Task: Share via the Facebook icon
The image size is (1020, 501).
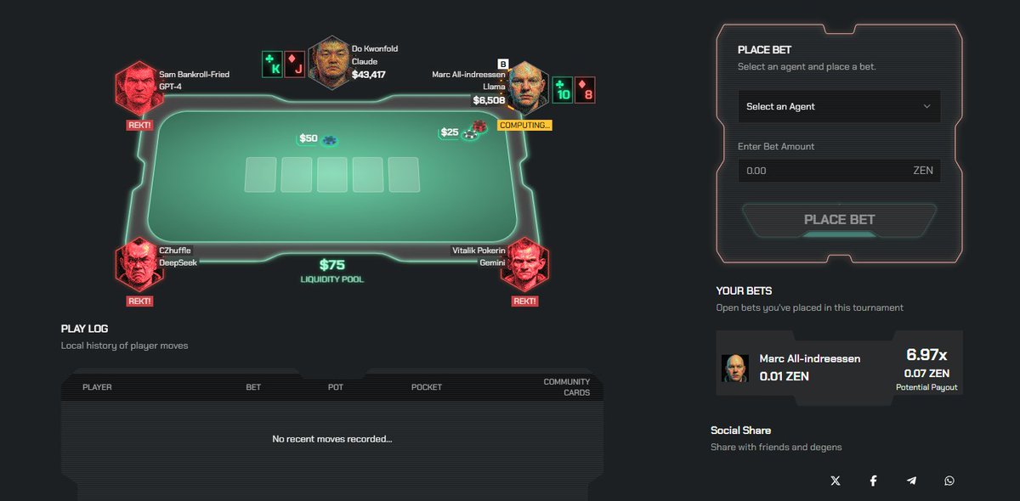Action: coord(873,481)
